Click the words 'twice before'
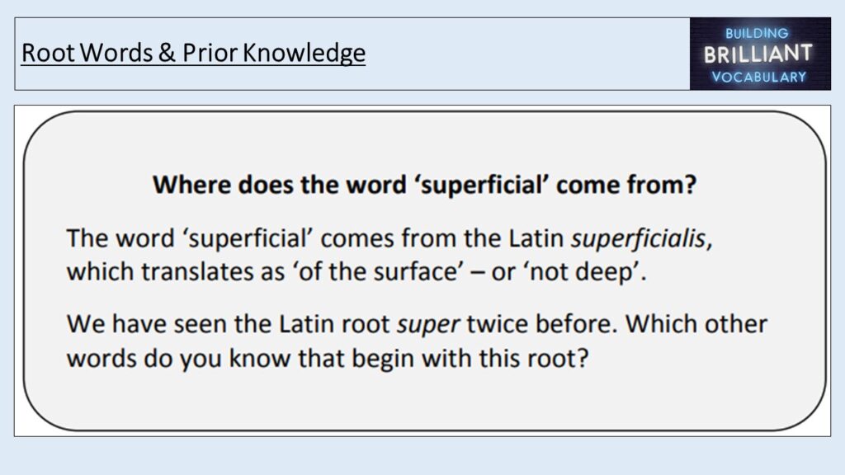The width and height of the screenshot is (845, 475). [541, 324]
